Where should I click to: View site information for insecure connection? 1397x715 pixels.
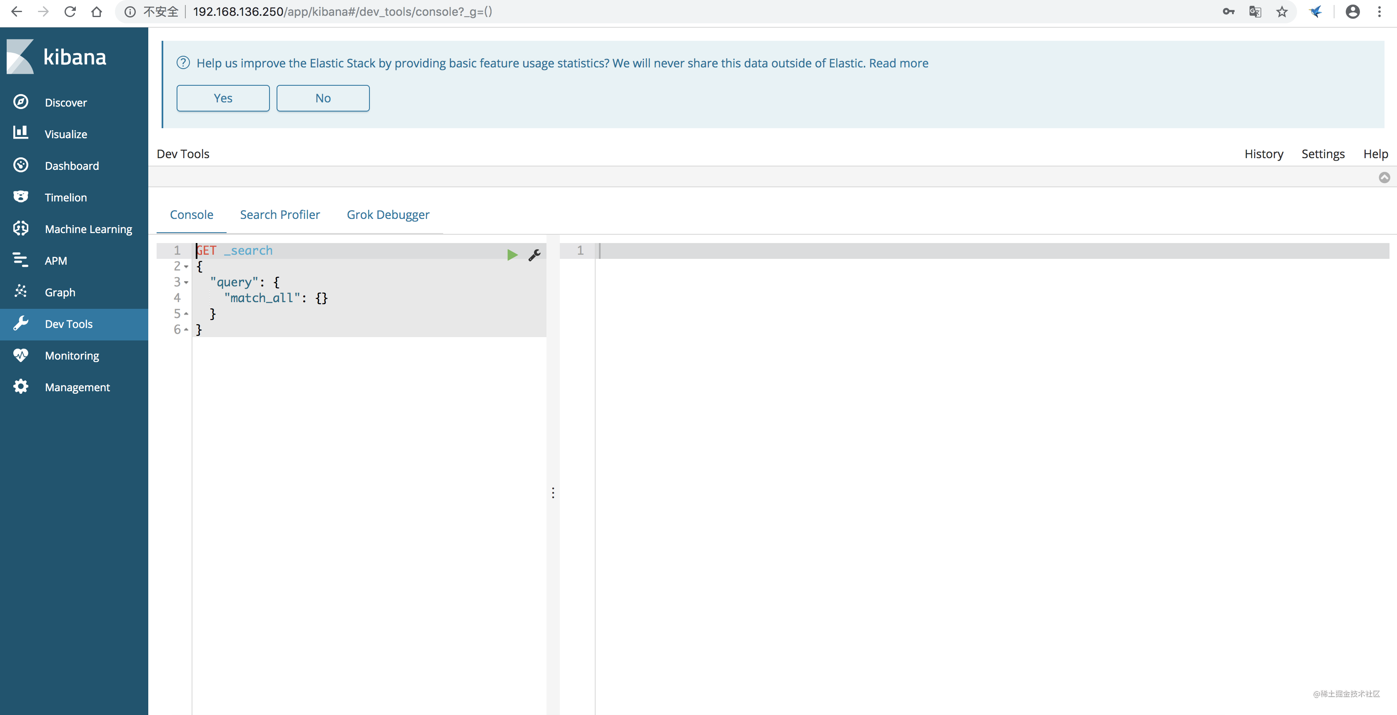click(130, 11)
